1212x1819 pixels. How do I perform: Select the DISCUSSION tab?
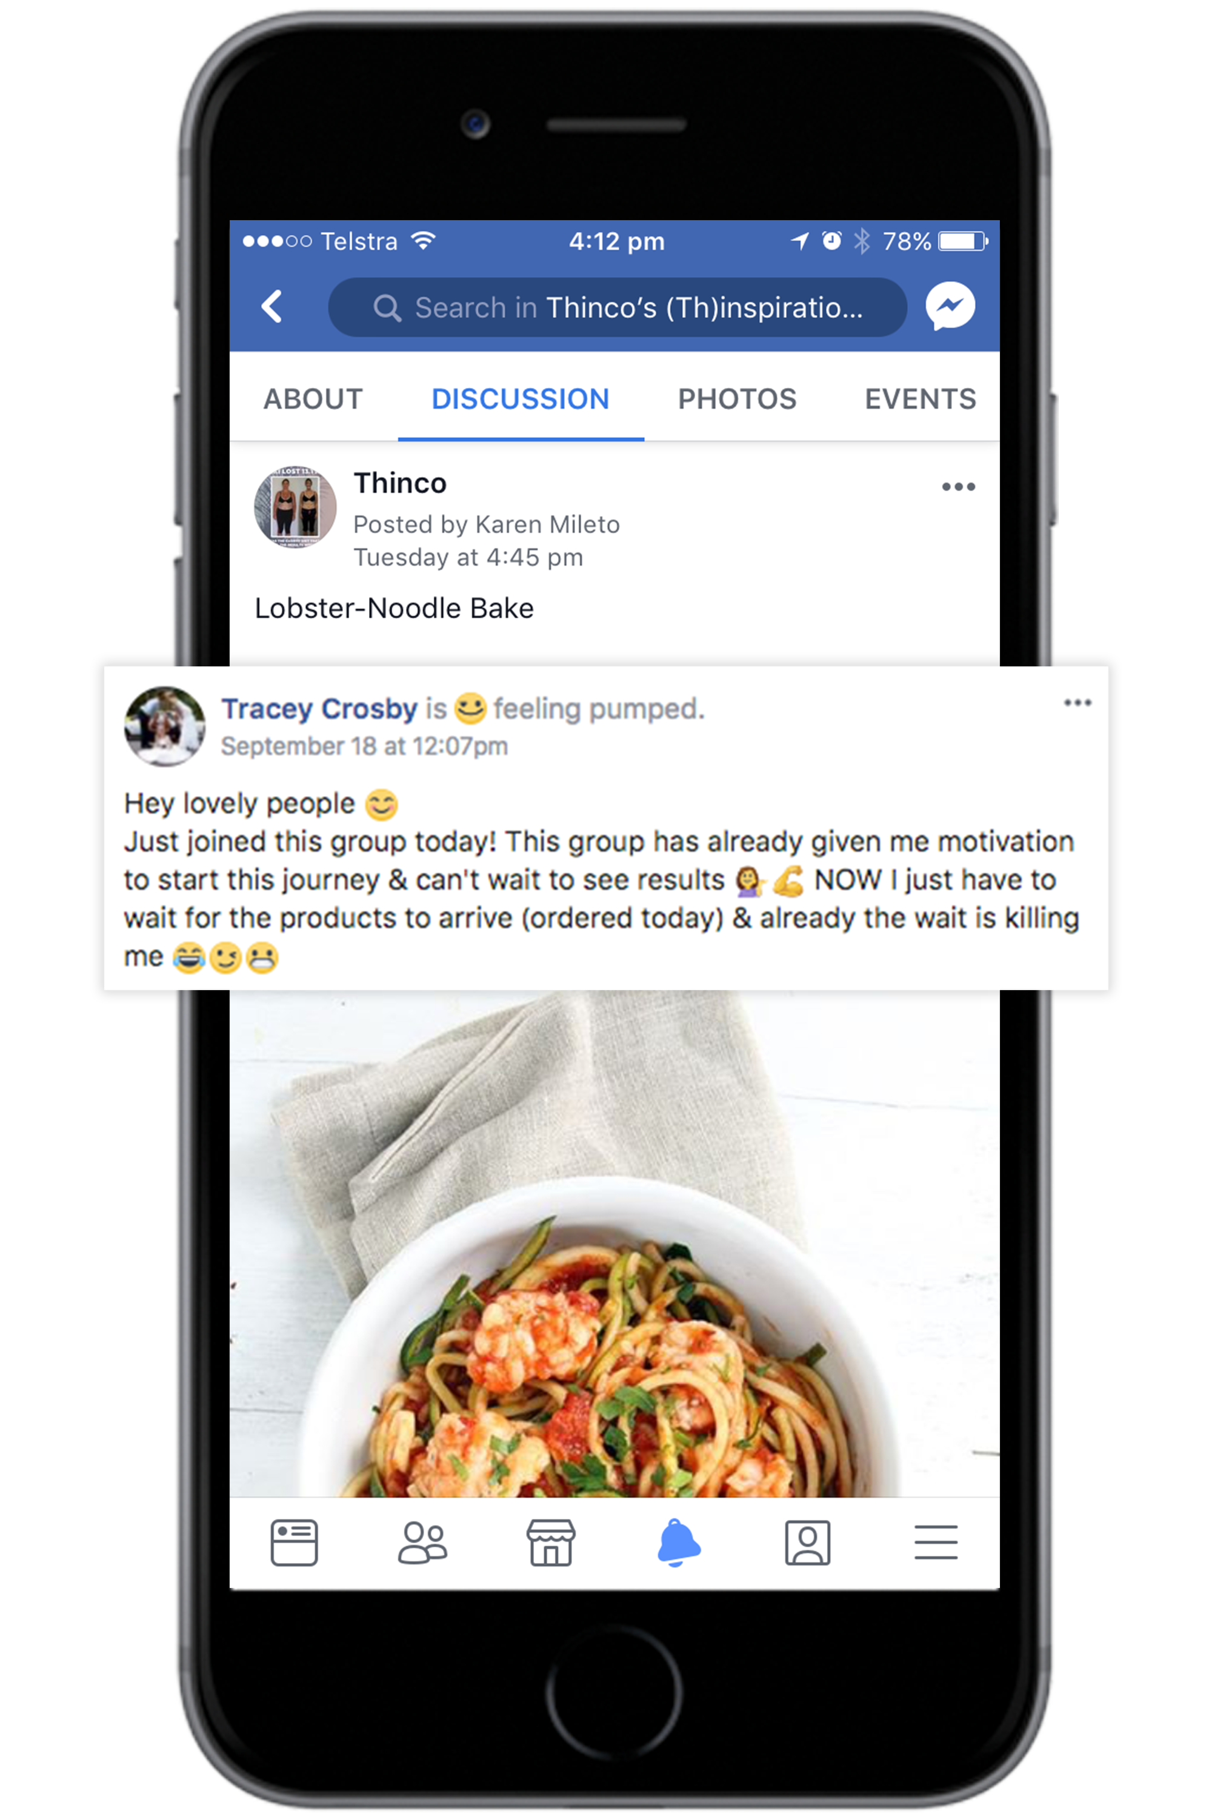coord(520,399)
